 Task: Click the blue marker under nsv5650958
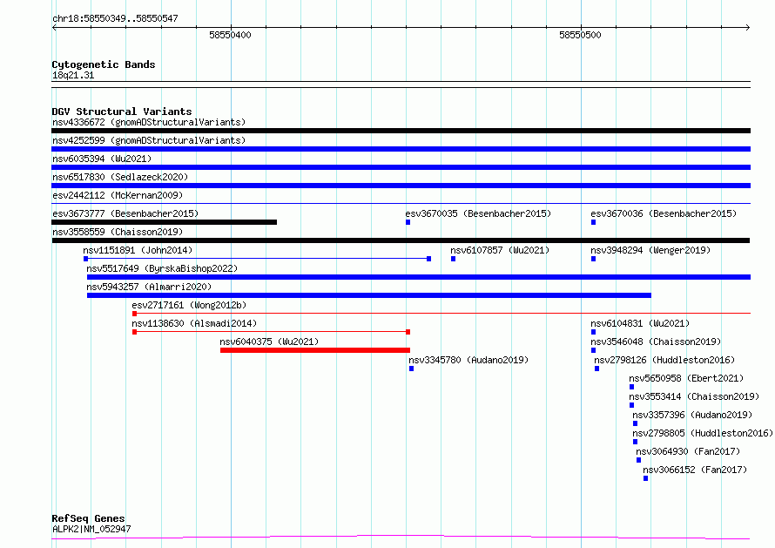[x=631, y=388]
